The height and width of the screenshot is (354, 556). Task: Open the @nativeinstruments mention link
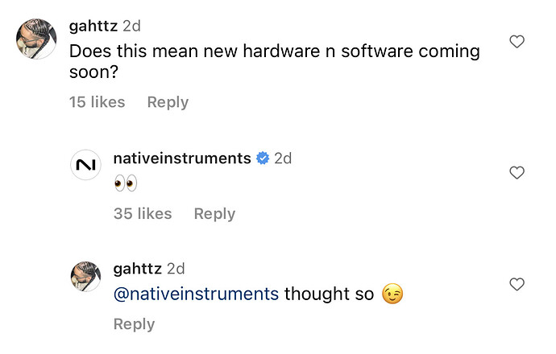[196, 294]
